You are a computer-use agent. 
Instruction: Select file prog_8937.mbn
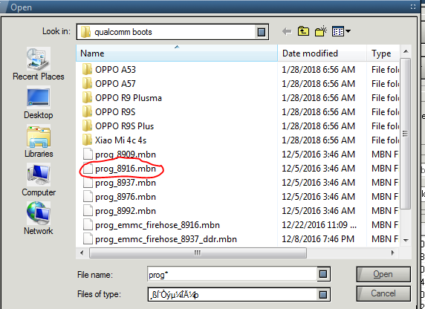(120, 183)
